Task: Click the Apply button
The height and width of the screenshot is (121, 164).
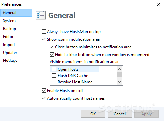Action: pos(146,114)
